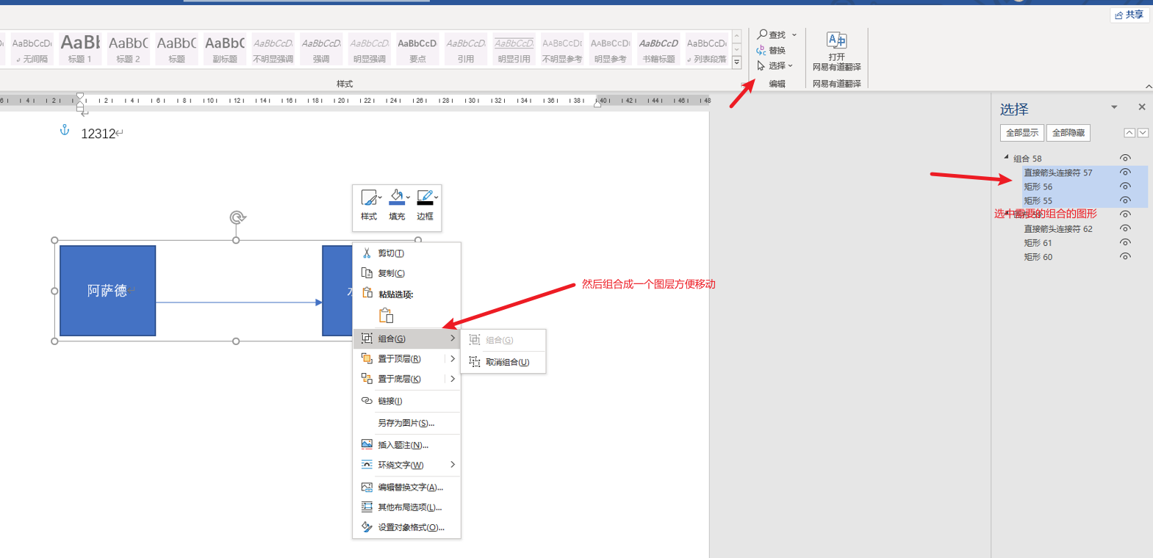Apply the 副标题 subtitle style

(x=225, y=48)
